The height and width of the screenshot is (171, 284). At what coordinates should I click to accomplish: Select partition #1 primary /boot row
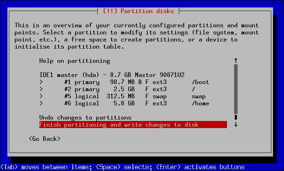[124, 82]
